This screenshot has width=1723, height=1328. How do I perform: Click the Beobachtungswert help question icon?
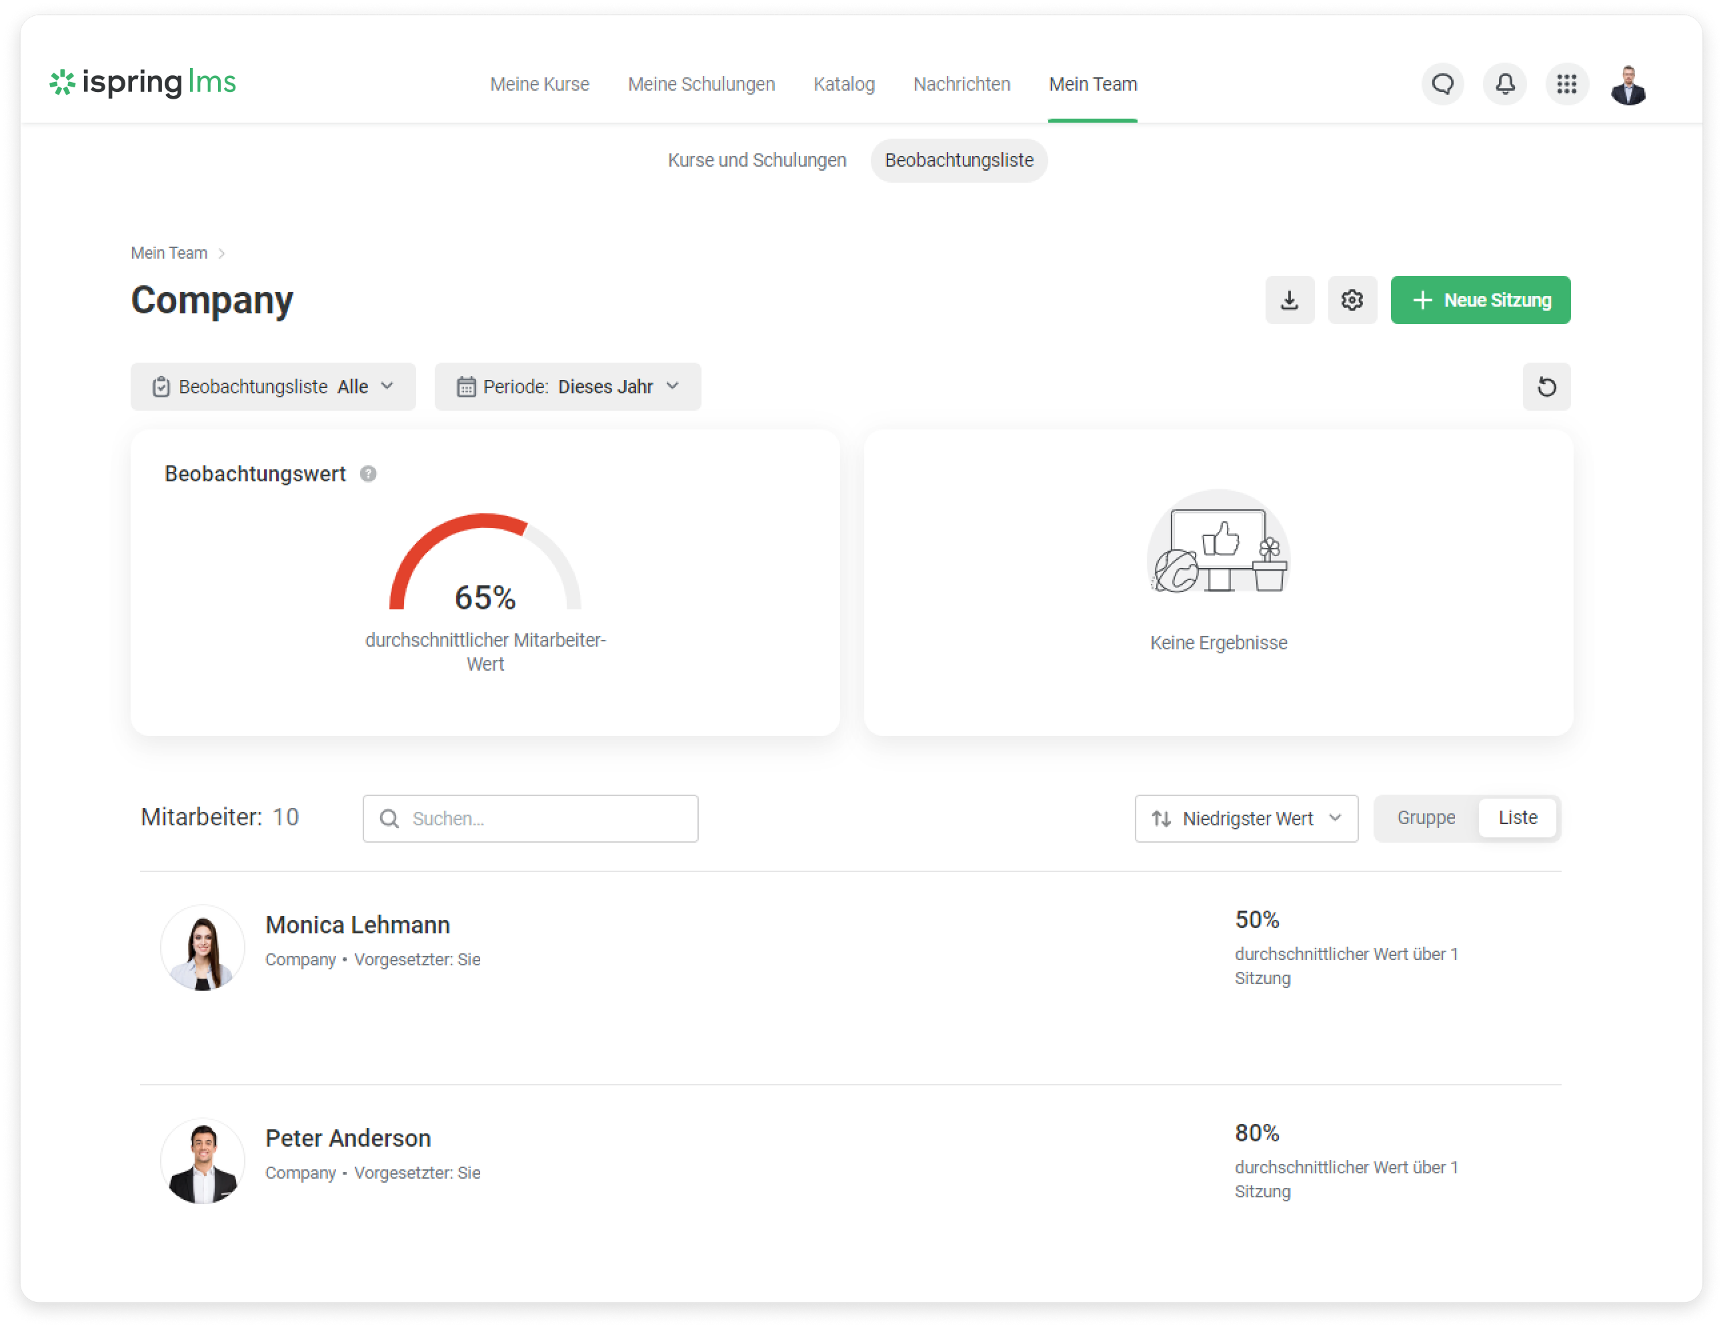click(367, 474)
